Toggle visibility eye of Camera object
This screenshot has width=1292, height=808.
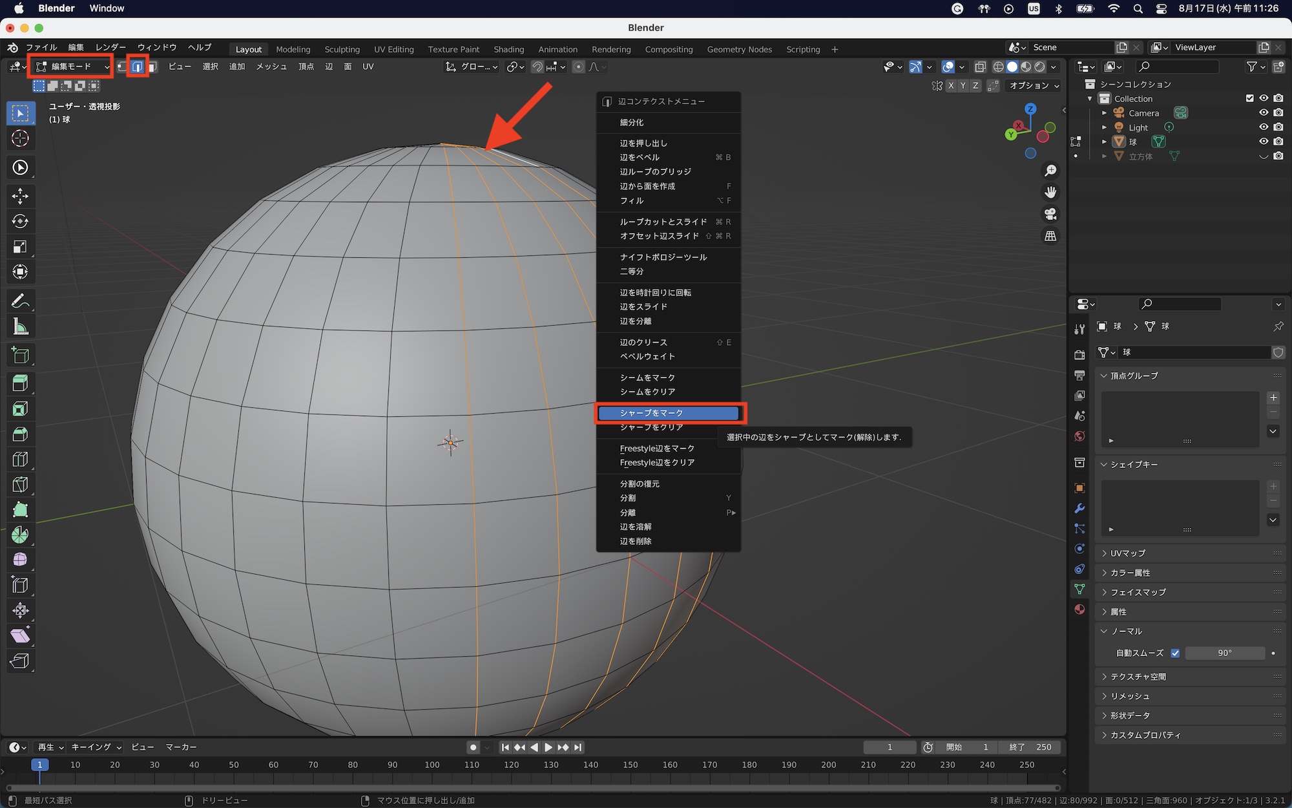pyautogui.click(x=1264, y=113)
